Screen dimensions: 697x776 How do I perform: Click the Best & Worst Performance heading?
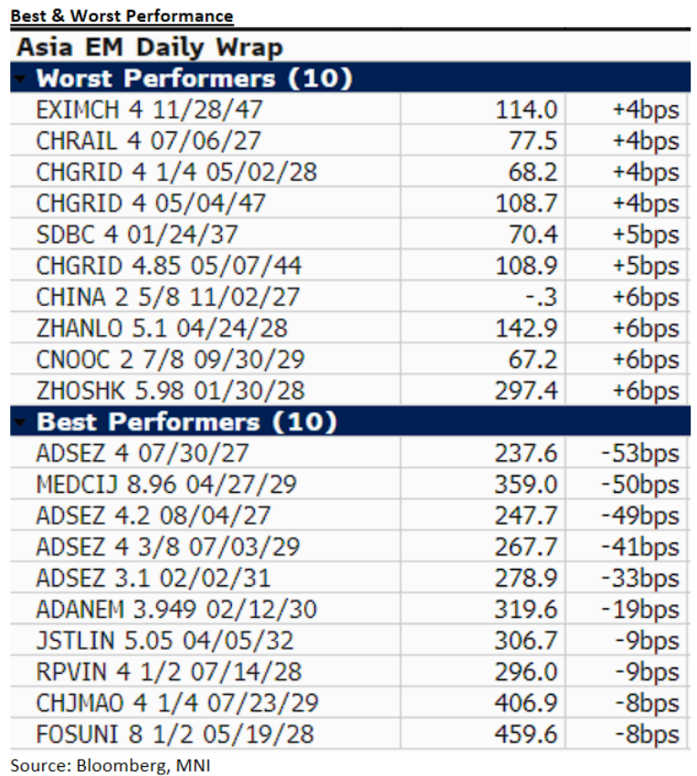pos(121,16)
